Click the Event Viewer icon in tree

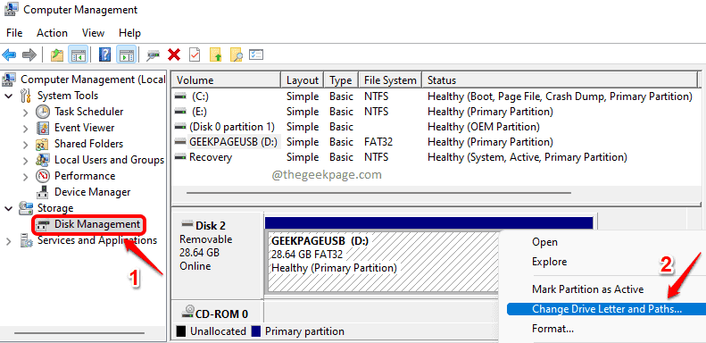click(x=43, y=128)
